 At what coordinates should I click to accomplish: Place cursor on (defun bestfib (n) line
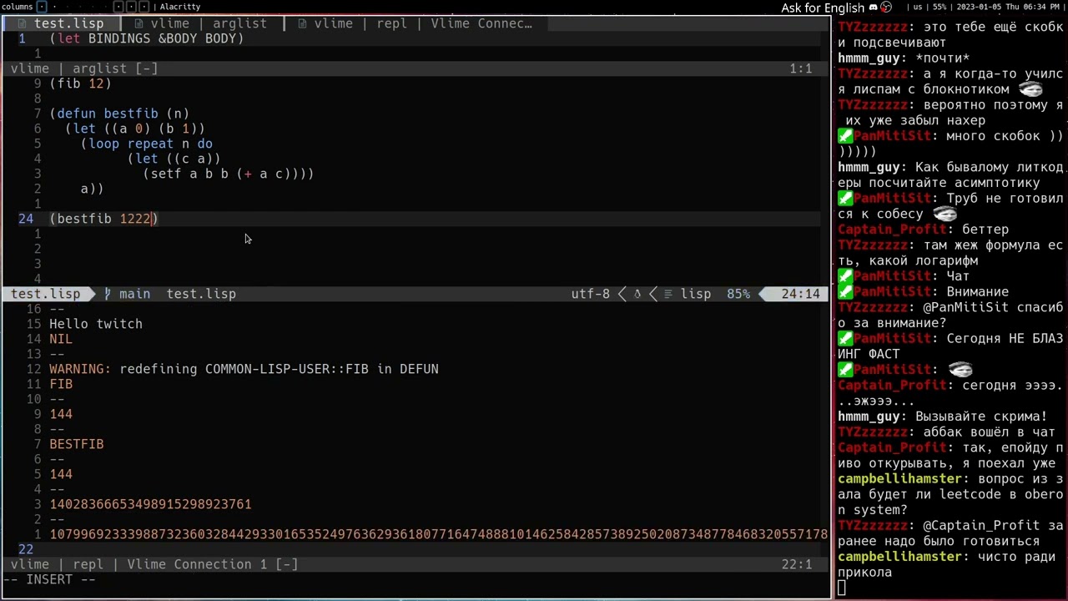click(119, 114)
